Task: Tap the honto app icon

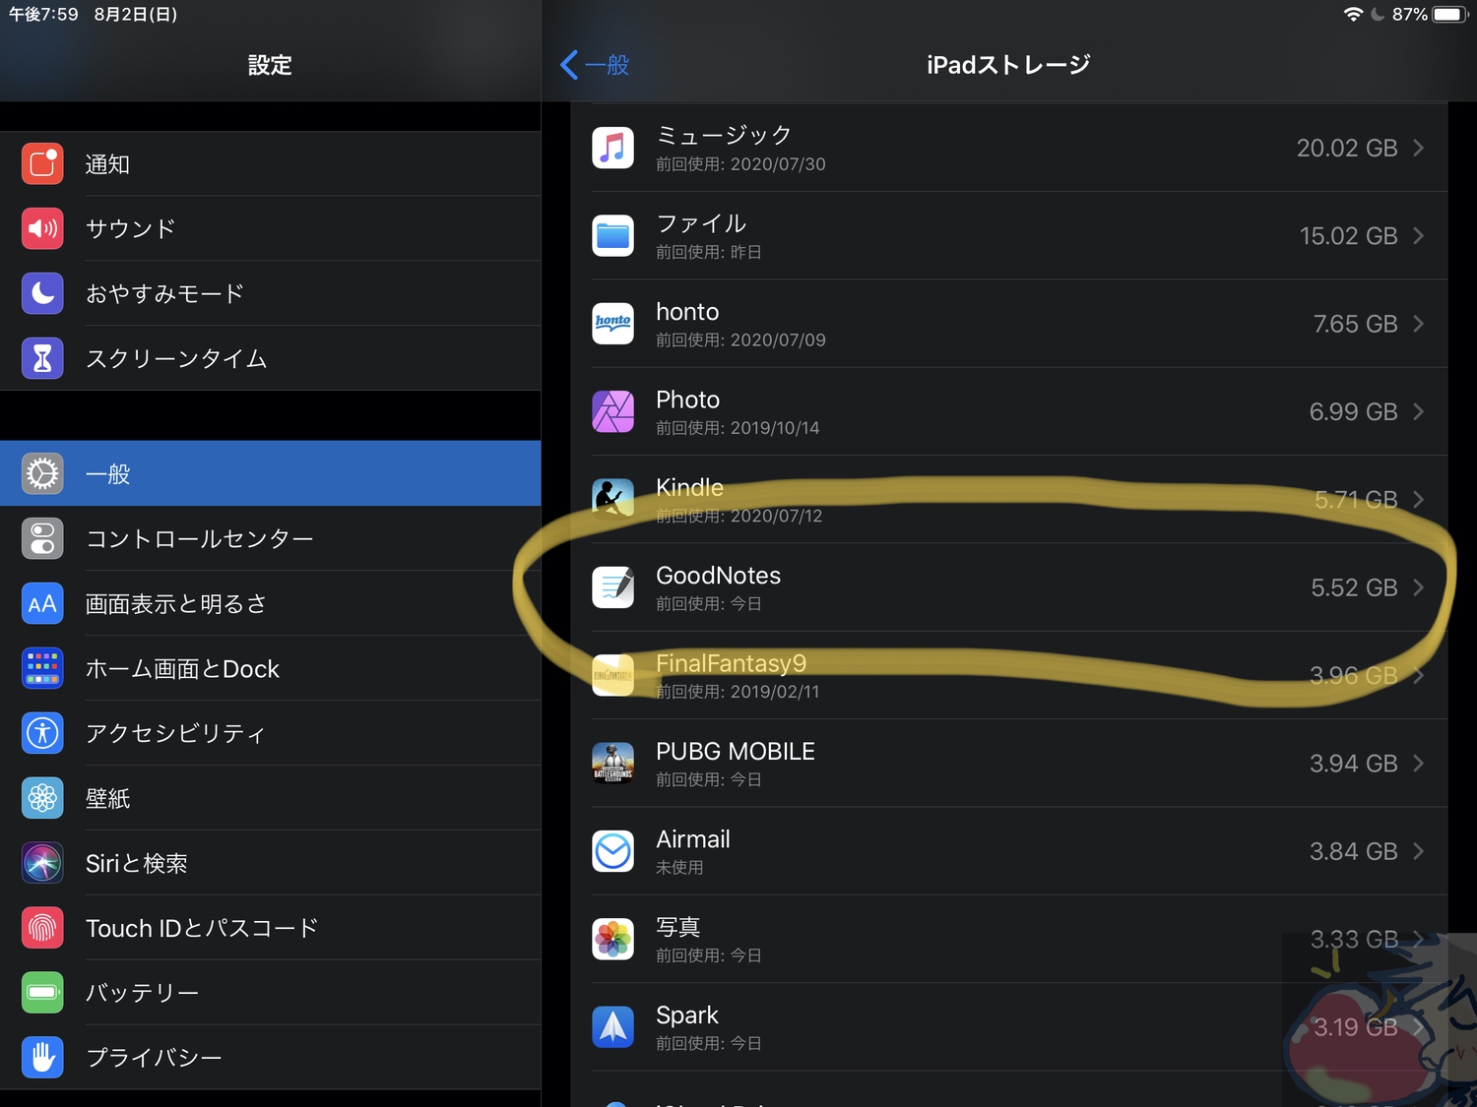Action: 612,324
